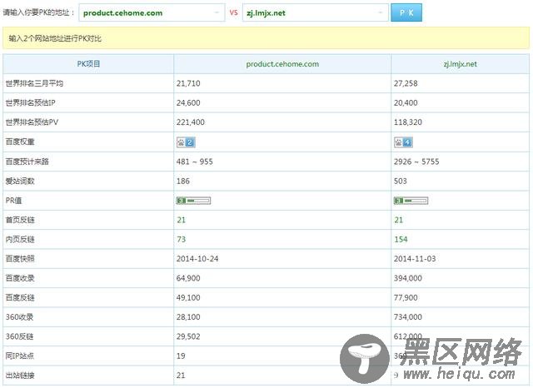Select estimated PV value 221,400

[191, 122]
